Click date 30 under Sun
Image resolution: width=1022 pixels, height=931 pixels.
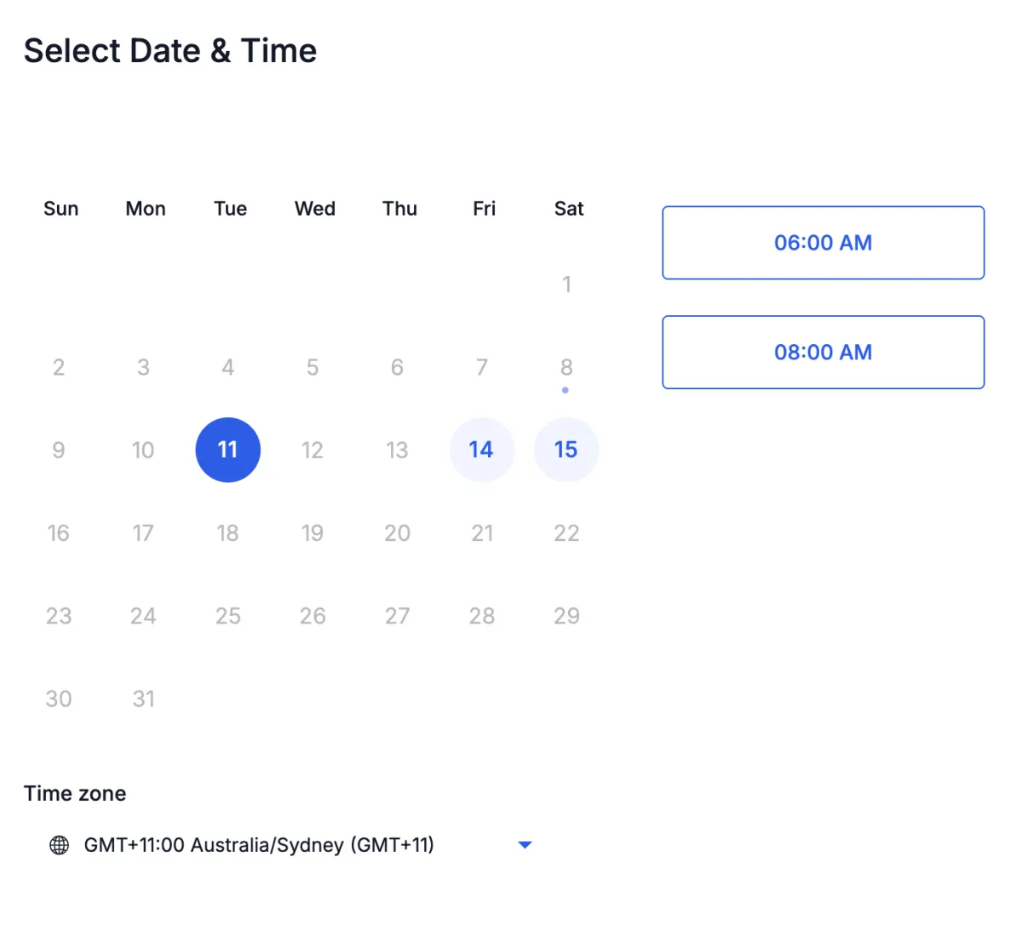tap(59, 699)
